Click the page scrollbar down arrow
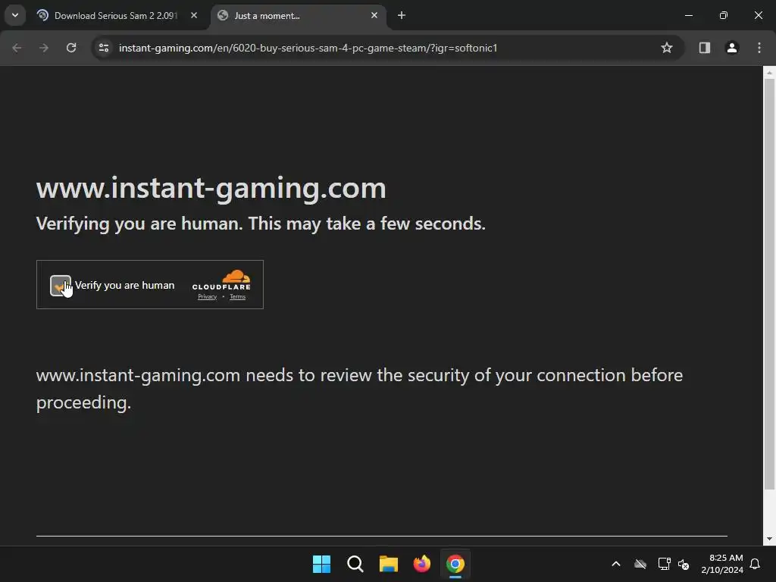Viewport: 776px width, 582px height. 769,539
